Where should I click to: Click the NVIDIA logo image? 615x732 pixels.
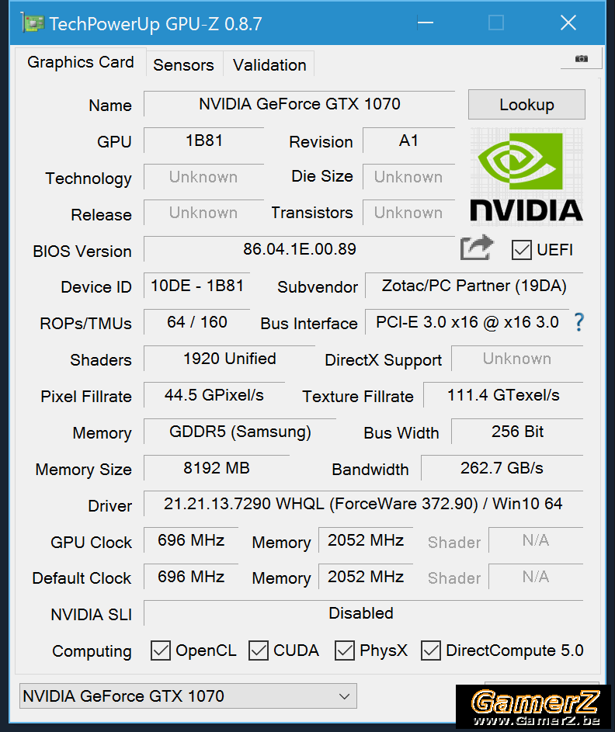526,175
